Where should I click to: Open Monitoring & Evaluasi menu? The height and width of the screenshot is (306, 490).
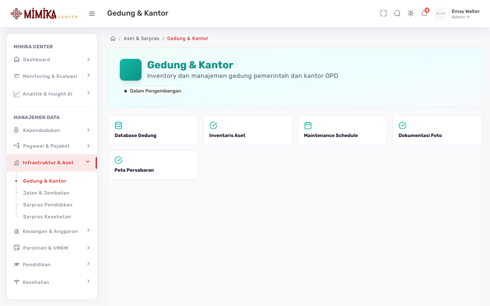[x=52, y=76]
